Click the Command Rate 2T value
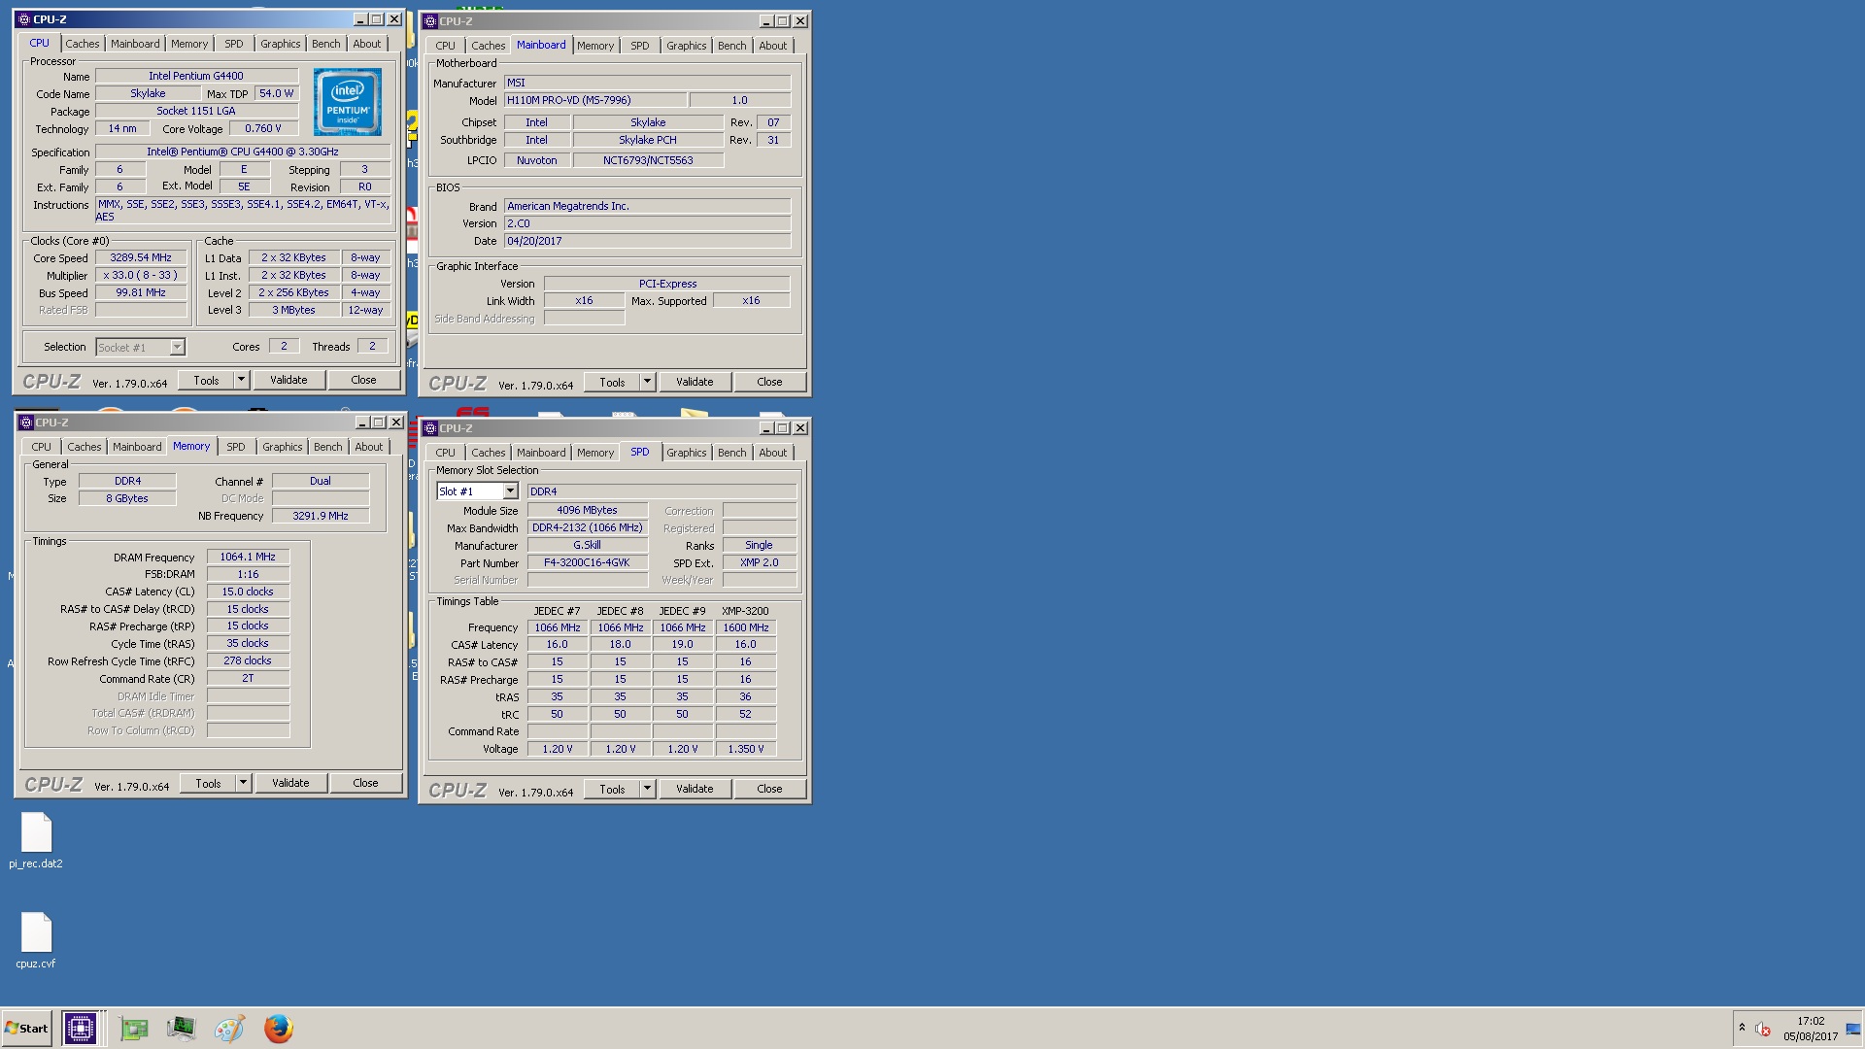 pyautogui.click(x=248, y=678)
